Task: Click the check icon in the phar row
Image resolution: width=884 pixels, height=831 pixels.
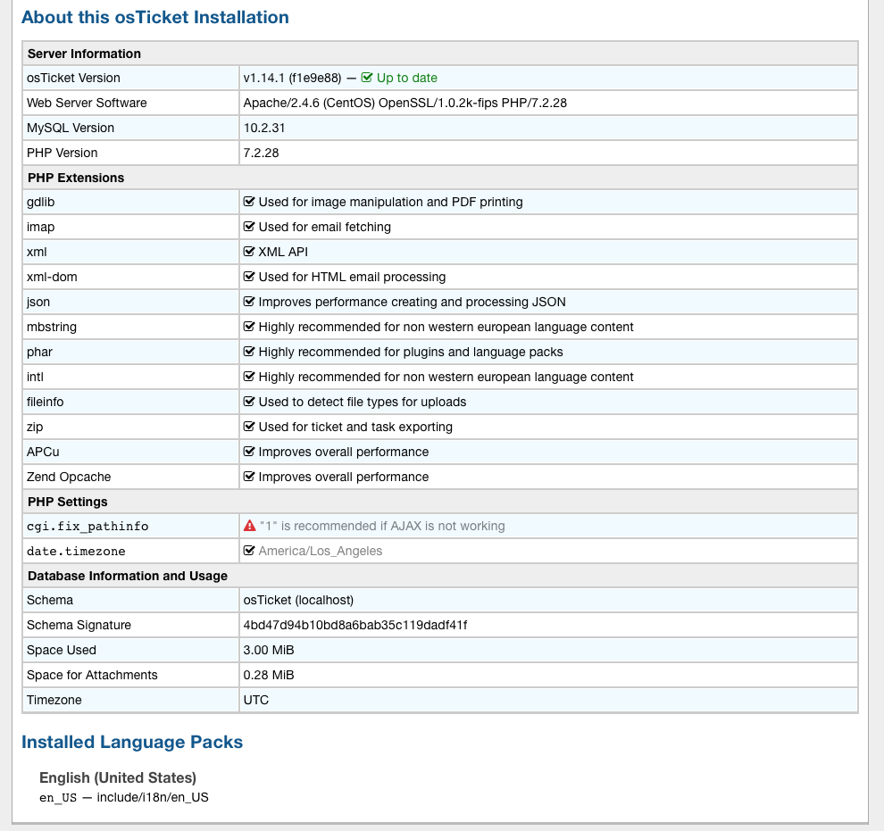Action: 250,352
